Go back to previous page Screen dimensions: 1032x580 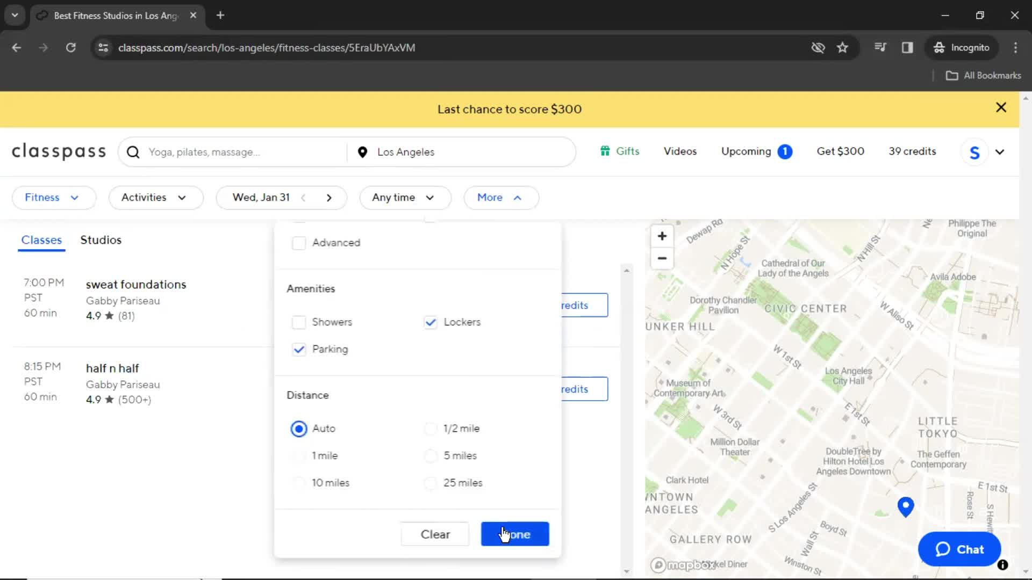16,47
